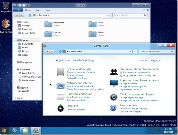Click View network status and tasks link
The width and height of the screenshot is (178, 135).
point(80,86)
